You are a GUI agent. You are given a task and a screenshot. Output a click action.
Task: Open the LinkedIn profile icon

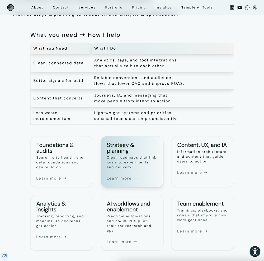232,7
